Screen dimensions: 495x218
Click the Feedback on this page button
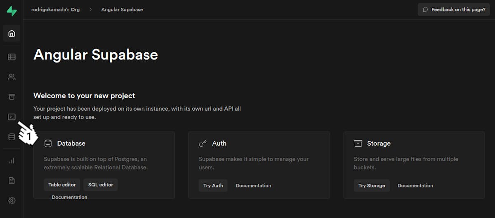tap(454, 9)
